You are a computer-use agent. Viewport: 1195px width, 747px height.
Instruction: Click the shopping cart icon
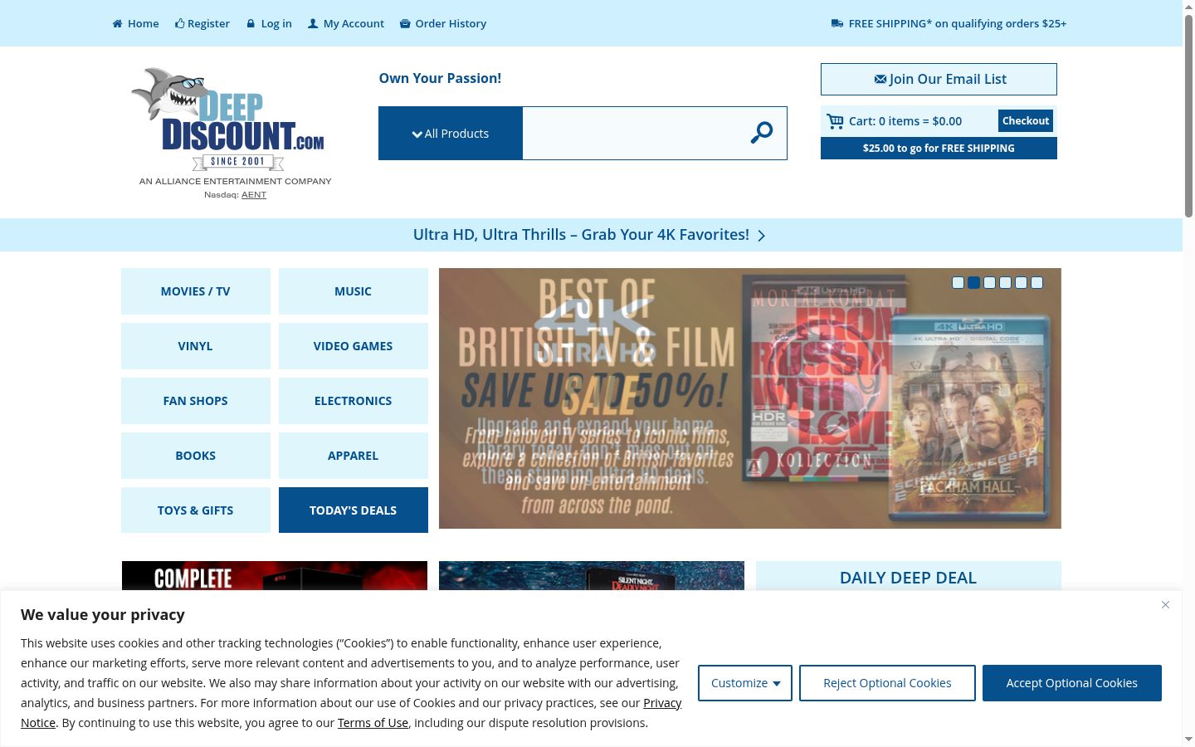tap(835, 121)
